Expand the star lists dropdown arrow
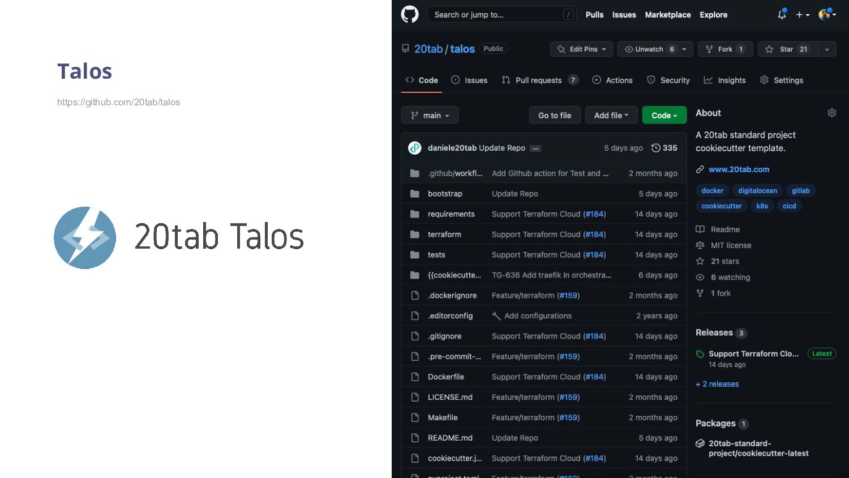The image size is (849, 478). pos(827,49)
